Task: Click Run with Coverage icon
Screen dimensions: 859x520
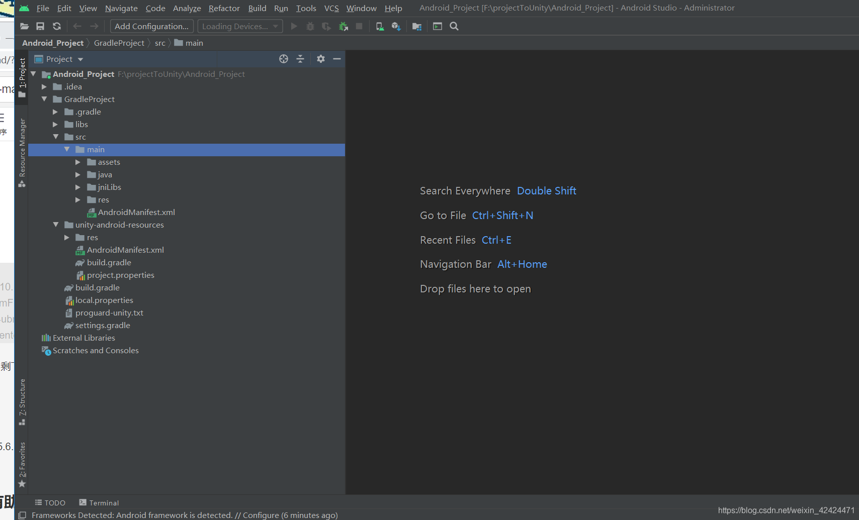Action: (x=326, y=26)
